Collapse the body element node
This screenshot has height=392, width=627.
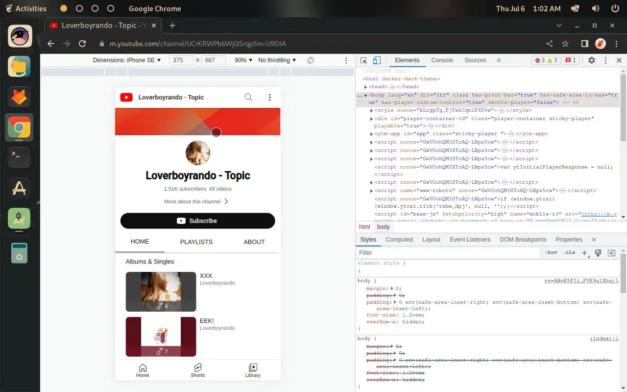365,95
